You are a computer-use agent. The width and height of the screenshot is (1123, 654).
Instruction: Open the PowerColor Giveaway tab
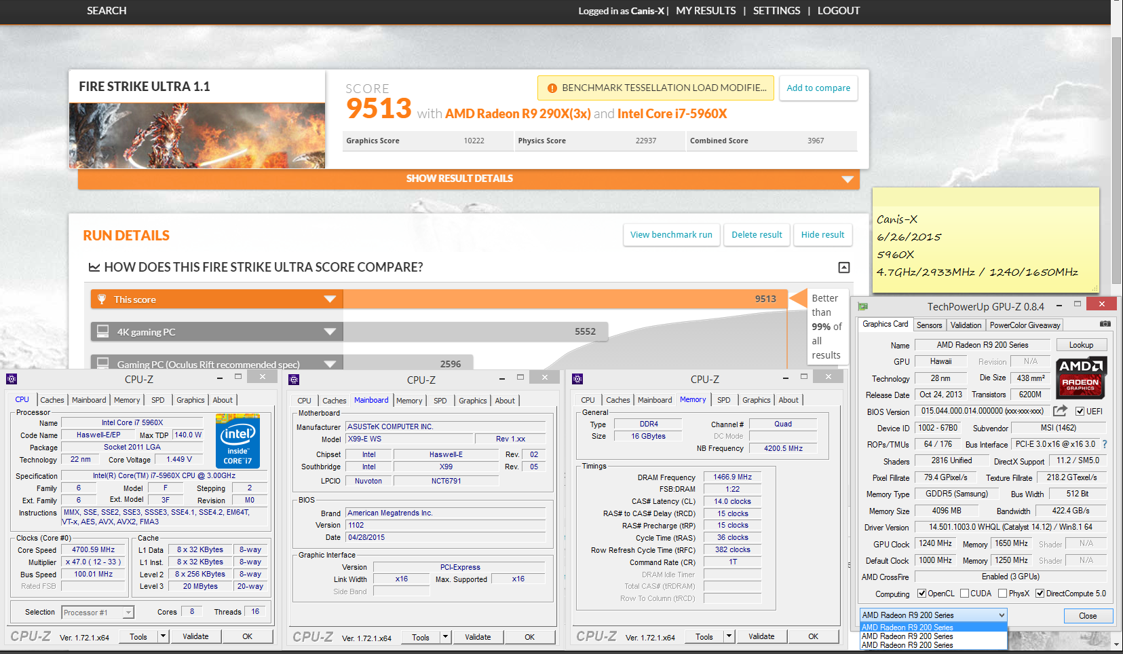(1025, 325)
